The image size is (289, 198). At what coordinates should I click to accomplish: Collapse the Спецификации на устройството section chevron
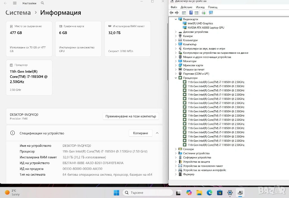point(157,133)
